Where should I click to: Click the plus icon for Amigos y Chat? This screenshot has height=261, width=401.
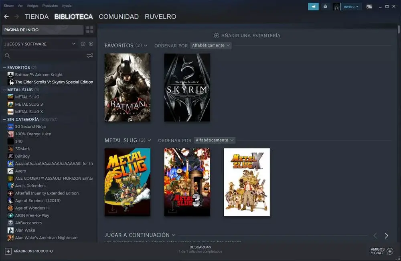(390, 251)
